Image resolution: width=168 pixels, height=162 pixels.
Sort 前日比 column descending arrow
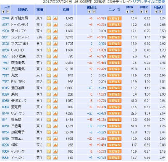pos(94,12)
